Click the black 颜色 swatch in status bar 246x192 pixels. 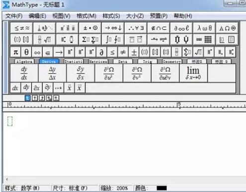coord(162,188)
